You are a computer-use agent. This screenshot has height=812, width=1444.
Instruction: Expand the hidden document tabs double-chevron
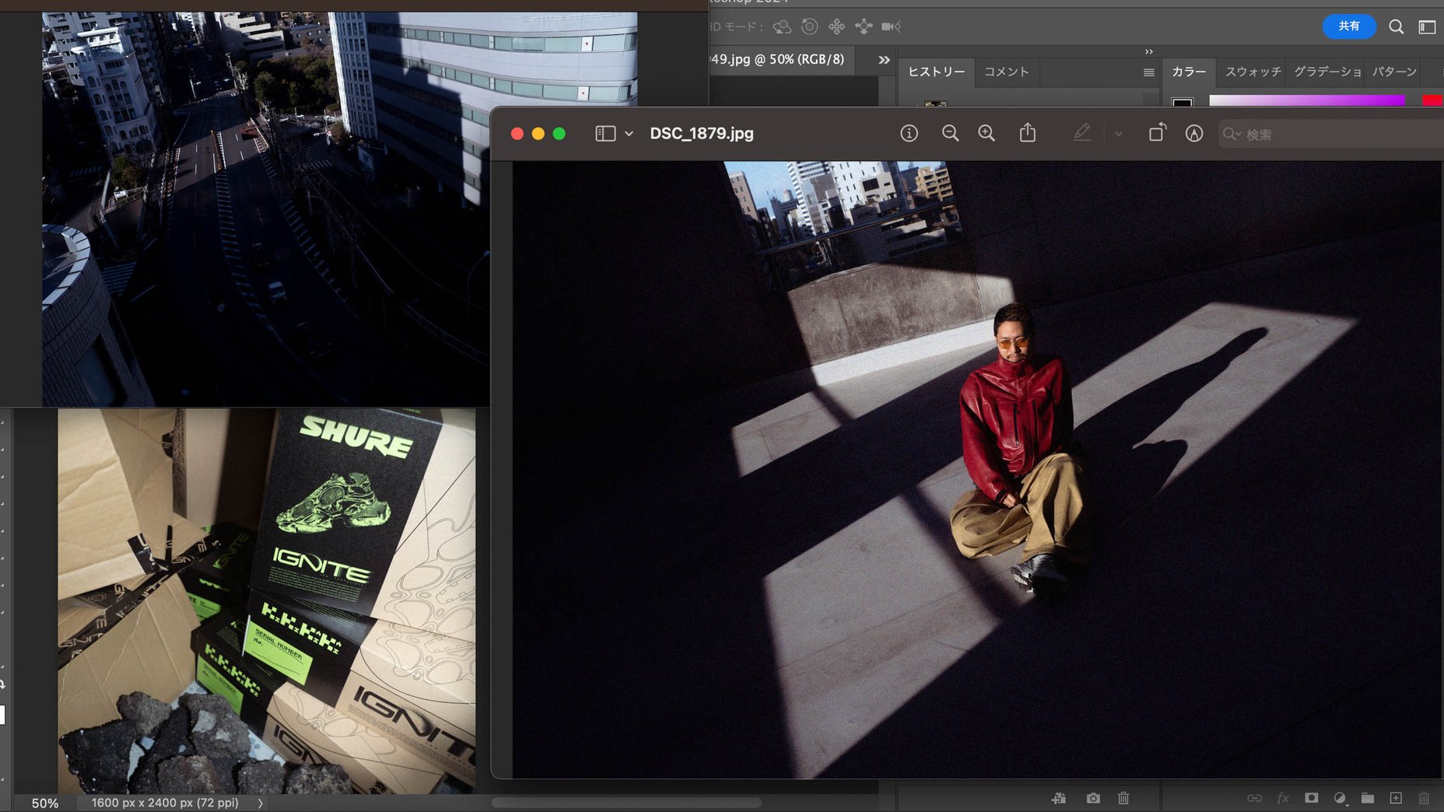click(884, 60)
